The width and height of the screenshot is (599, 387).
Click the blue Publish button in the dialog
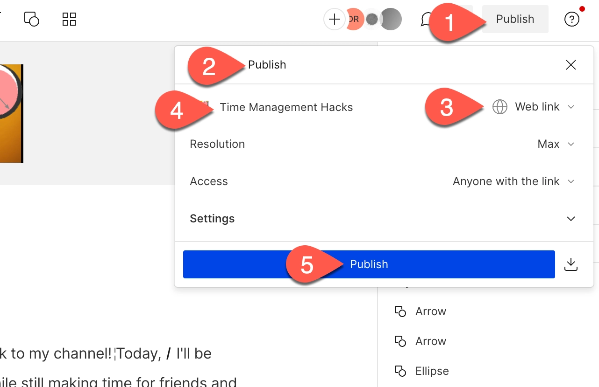[369, 264]
